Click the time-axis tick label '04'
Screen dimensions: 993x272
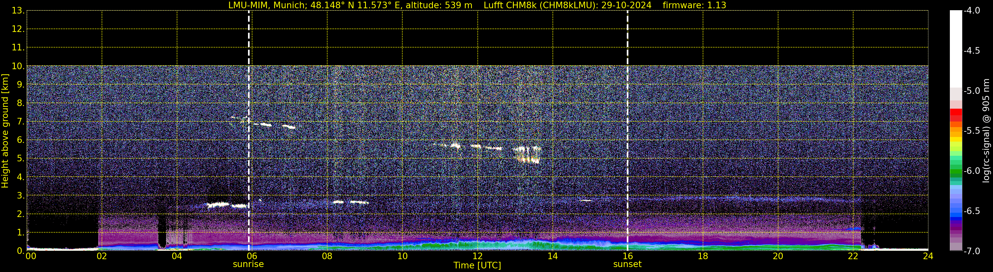177,256
